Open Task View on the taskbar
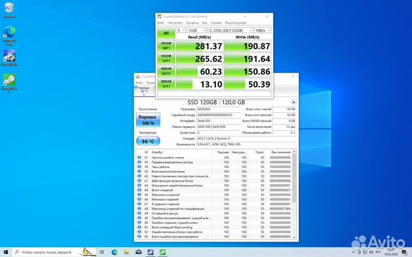 pos(102,252)
